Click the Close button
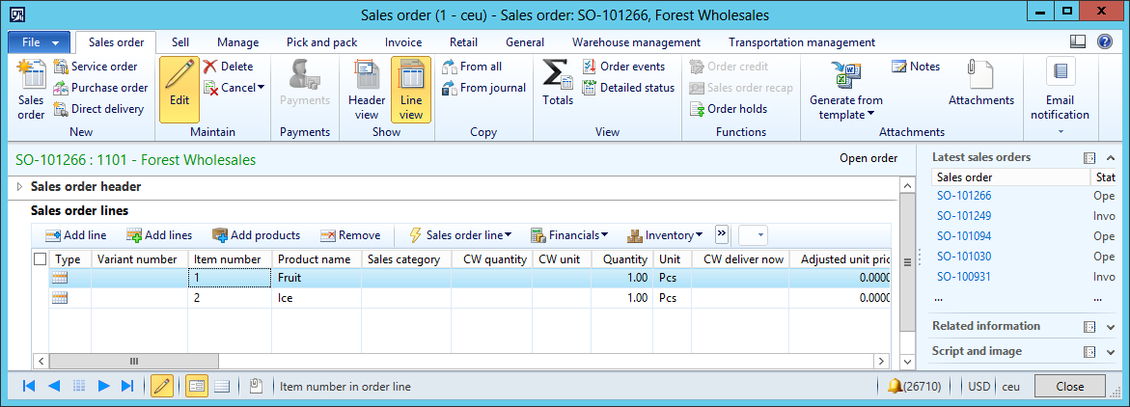 coord(1069,386)
